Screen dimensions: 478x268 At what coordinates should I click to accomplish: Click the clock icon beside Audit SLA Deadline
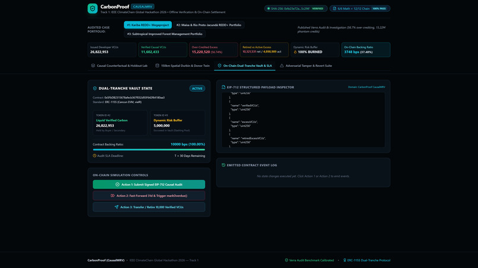tap(94, 156)
